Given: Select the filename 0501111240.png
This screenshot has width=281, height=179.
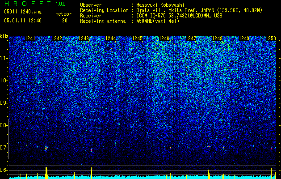Looking at the screenshot, I should point(23,12).
